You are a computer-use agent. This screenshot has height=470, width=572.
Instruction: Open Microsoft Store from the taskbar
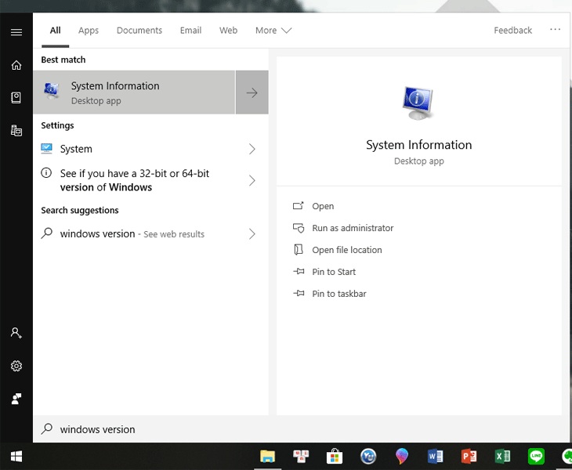click(335, 456)
